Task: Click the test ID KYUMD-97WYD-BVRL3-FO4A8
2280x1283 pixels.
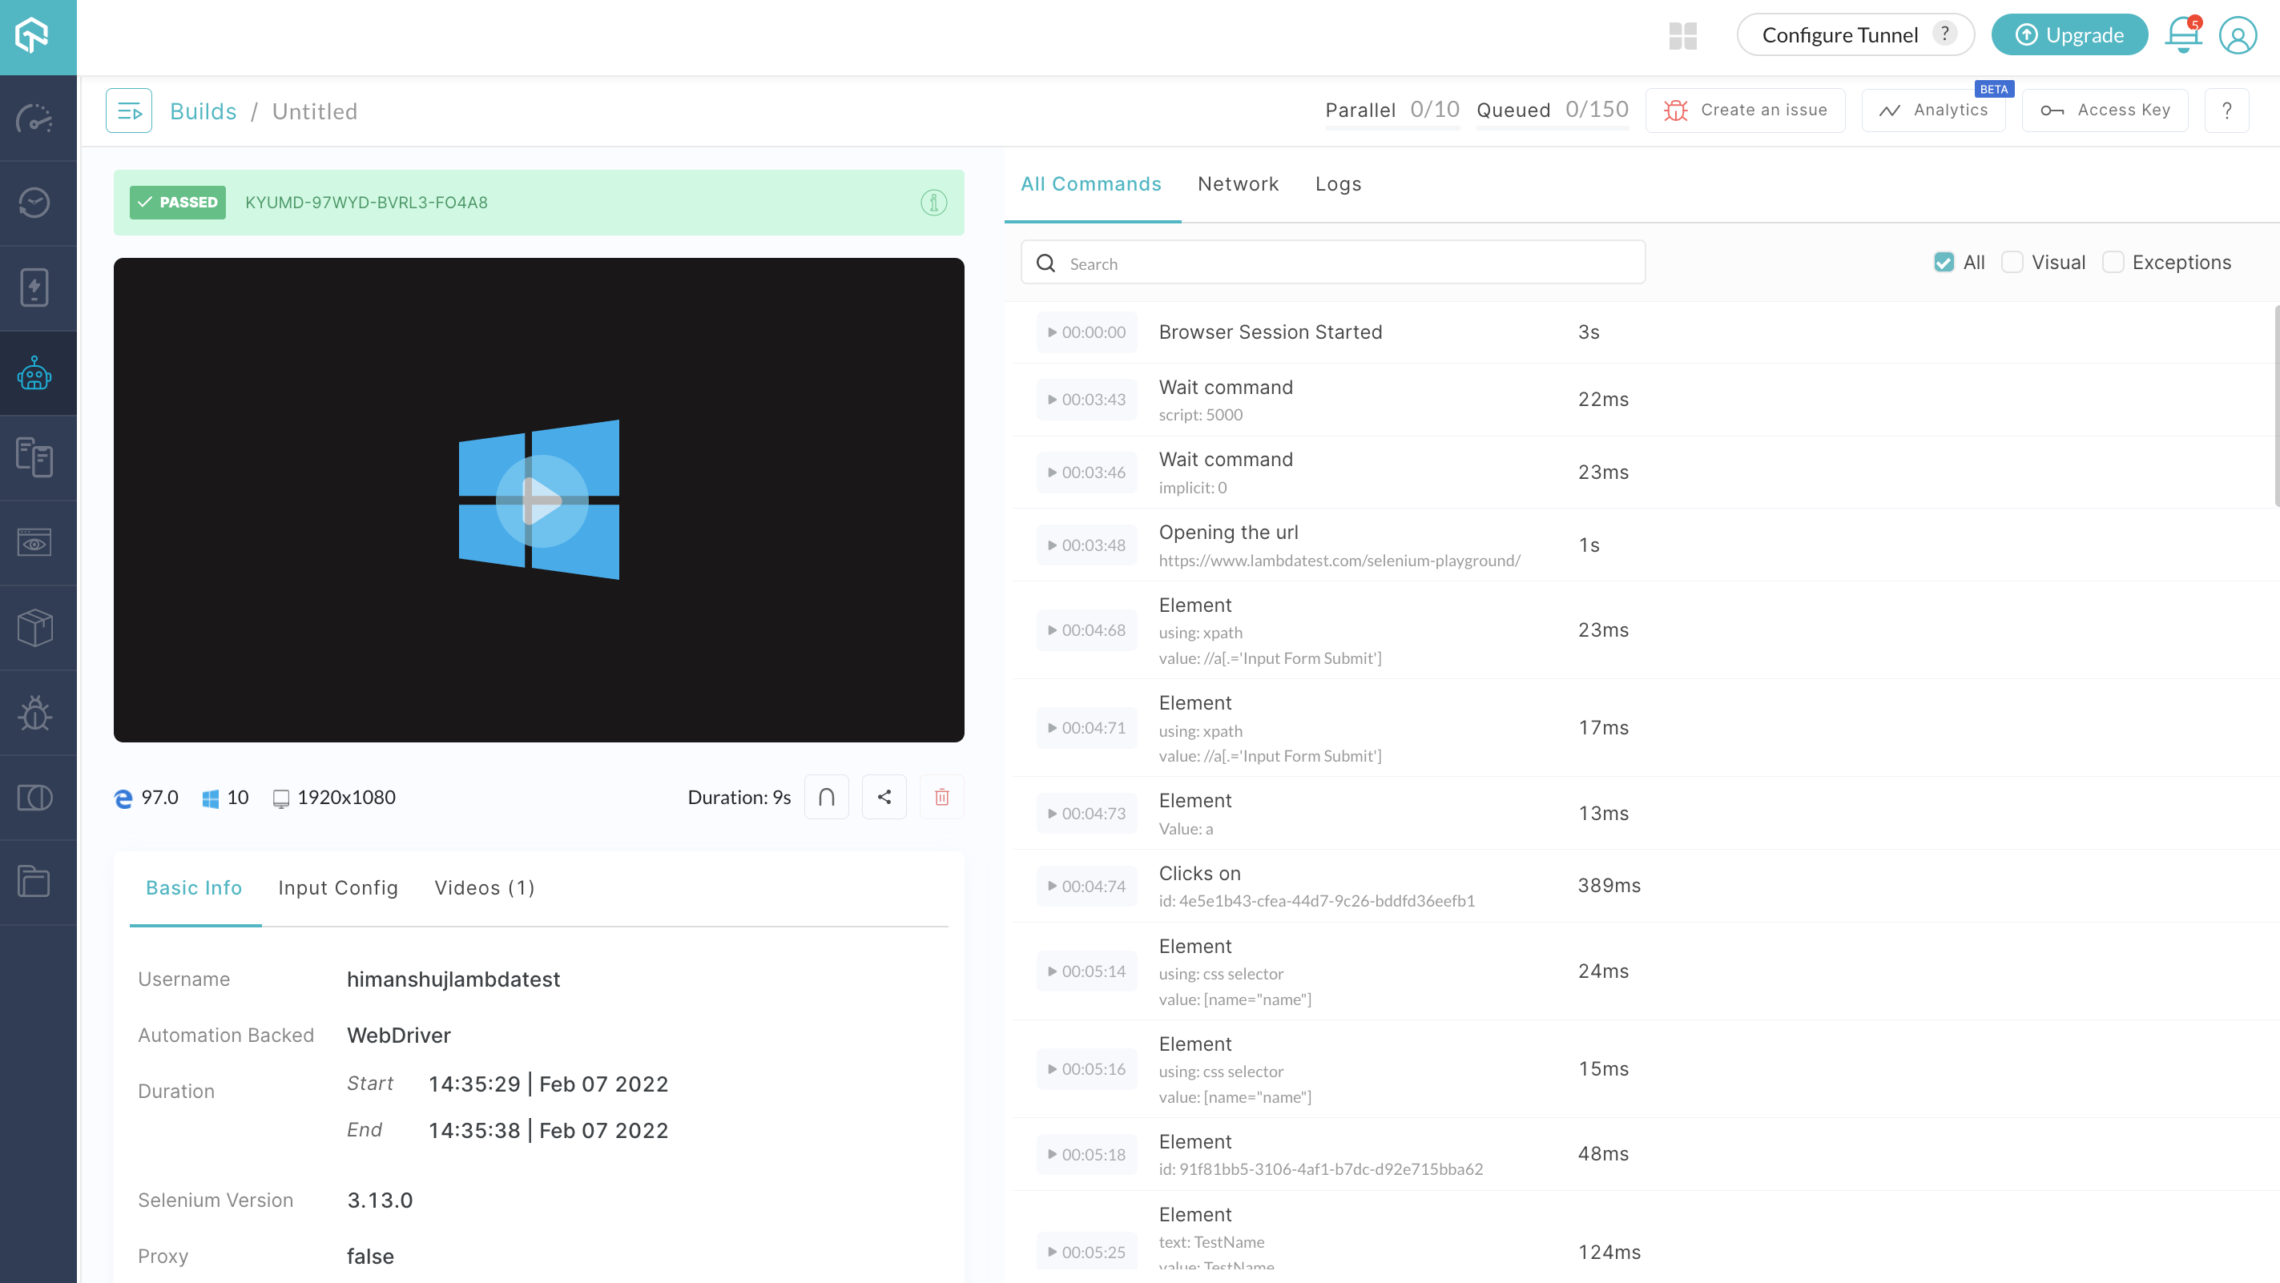Action: (x=366, y=203)
